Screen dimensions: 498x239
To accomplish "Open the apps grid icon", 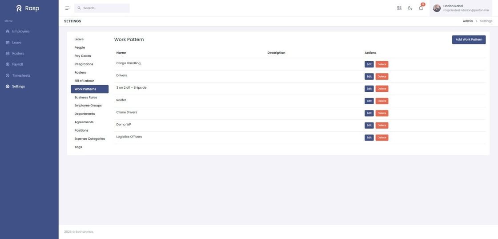I will coord(399,8).
